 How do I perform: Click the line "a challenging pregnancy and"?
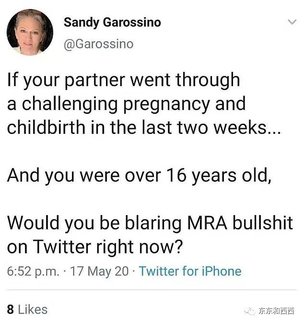(x=126, y=104)
